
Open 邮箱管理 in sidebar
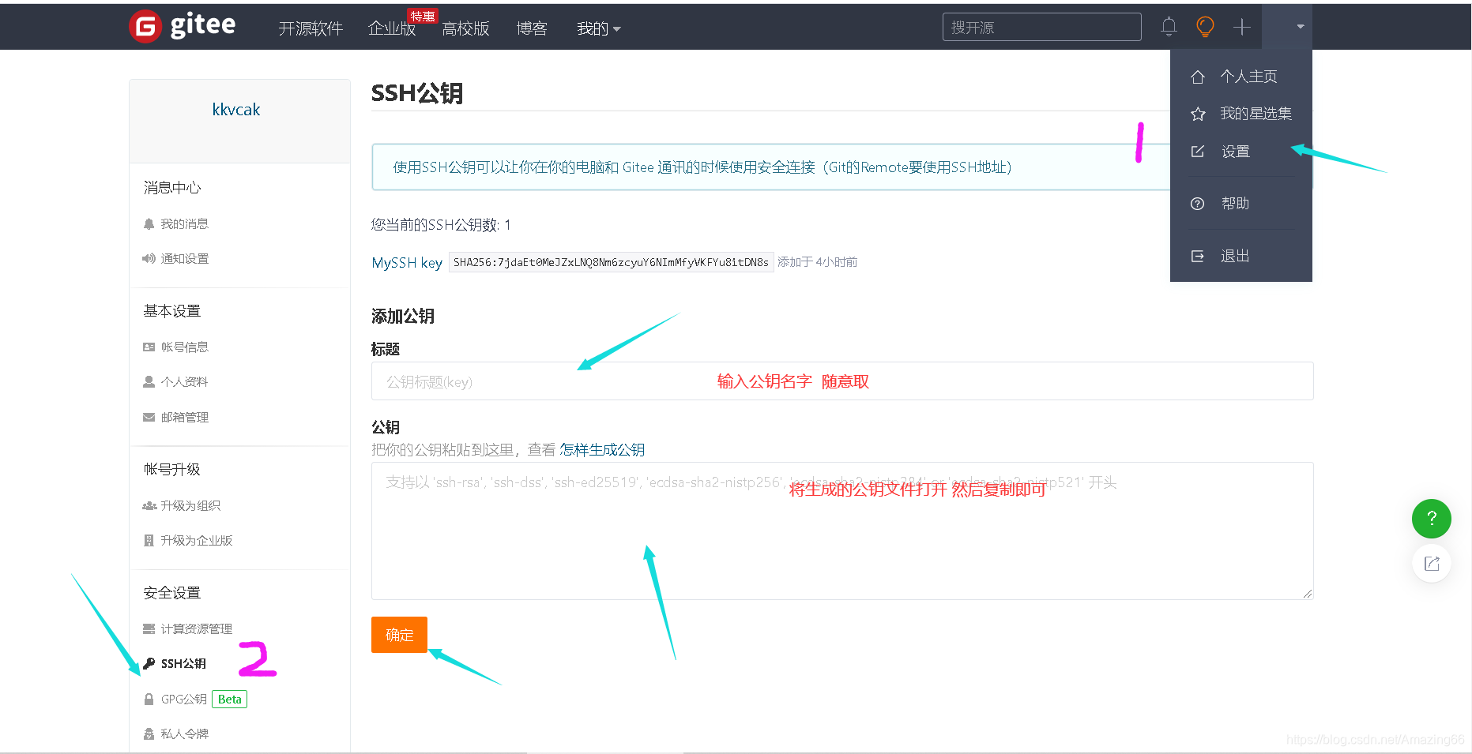[185, 418]
